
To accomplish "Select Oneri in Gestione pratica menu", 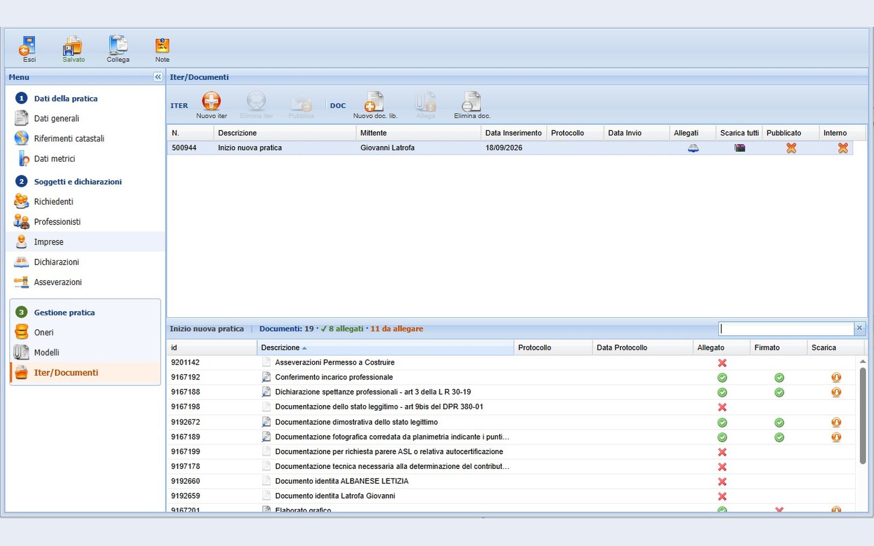I will pos(44,333).
